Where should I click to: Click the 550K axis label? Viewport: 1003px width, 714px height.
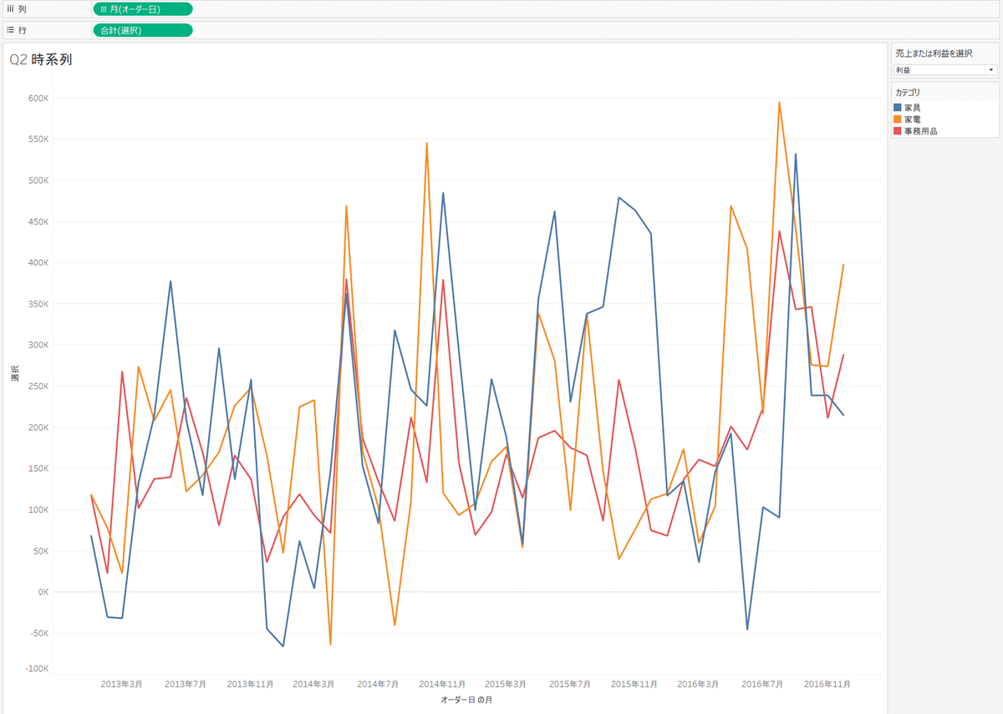tap(39, 139)
